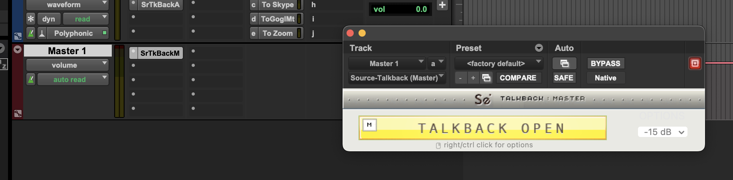Open the plugin automation enable dialog icon
The width and height of the screenshot is (733, 180).
564,63
